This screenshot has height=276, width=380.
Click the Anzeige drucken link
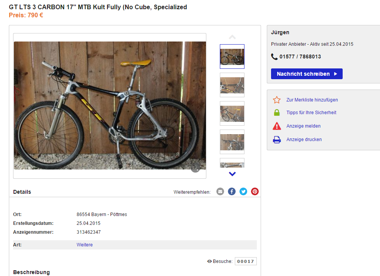pos(304,140)
